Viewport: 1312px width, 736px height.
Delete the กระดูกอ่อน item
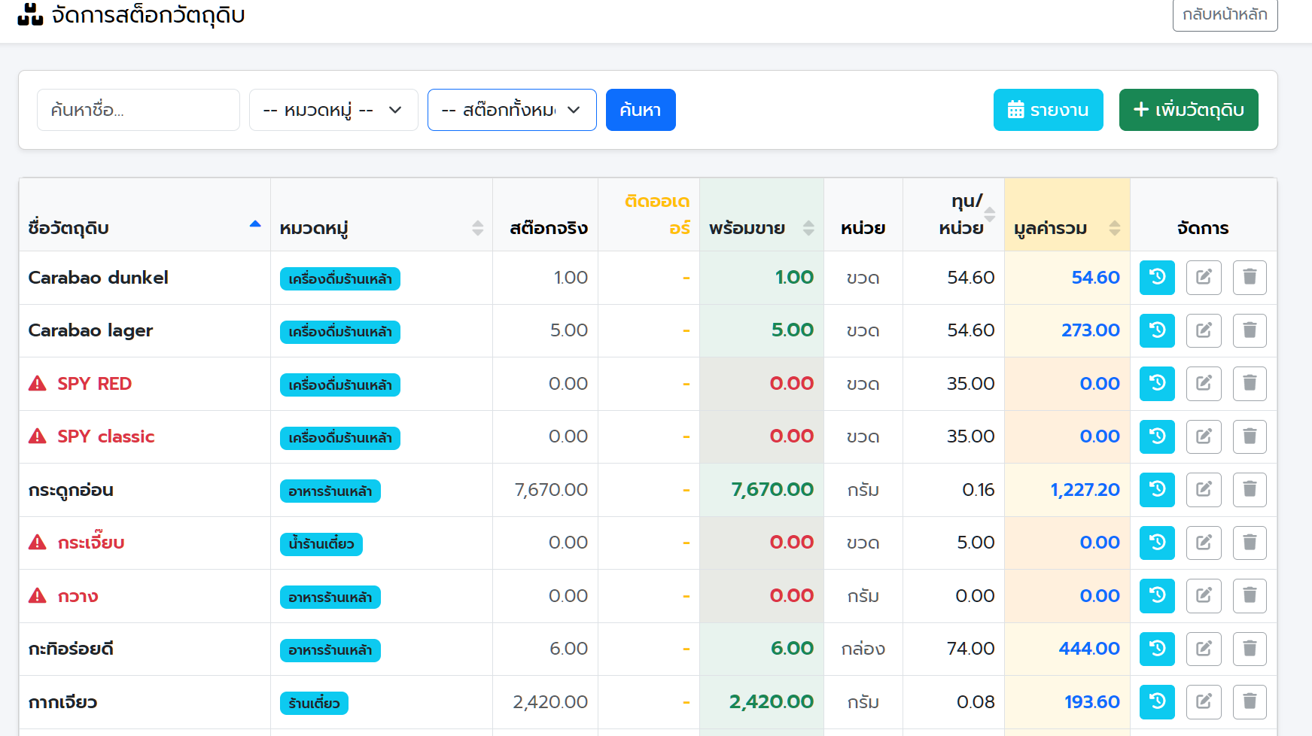pyautogui.click(x=1250, y=490)
